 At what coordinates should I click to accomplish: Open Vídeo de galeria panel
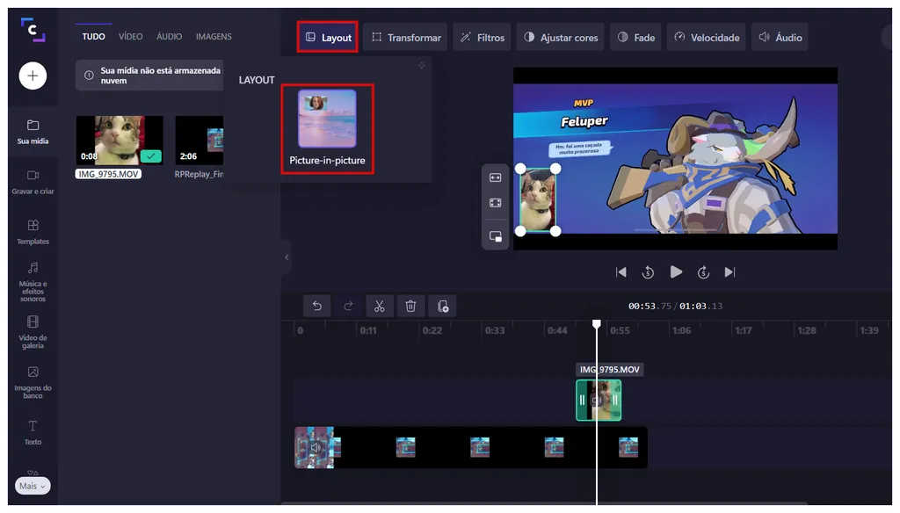point(33,332)
